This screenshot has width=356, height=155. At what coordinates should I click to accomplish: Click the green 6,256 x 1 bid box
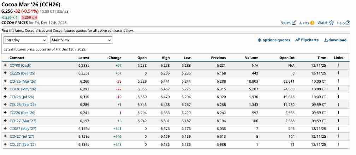pyautogui.click(x=10, y=17)
